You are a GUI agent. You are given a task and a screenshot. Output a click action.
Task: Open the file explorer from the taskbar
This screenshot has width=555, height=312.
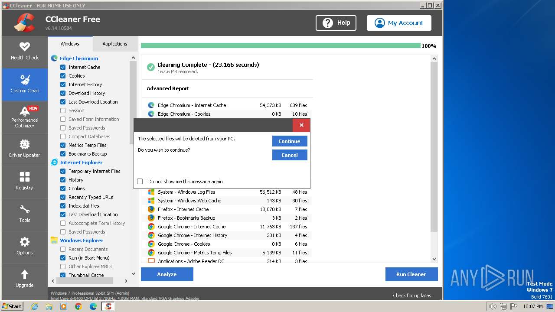(49, 306)
